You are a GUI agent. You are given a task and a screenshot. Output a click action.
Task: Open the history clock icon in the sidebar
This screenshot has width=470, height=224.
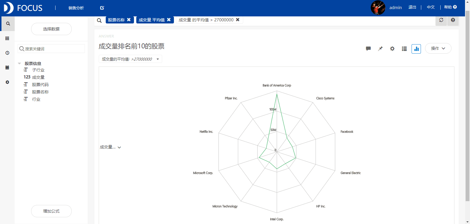(7, 53)
